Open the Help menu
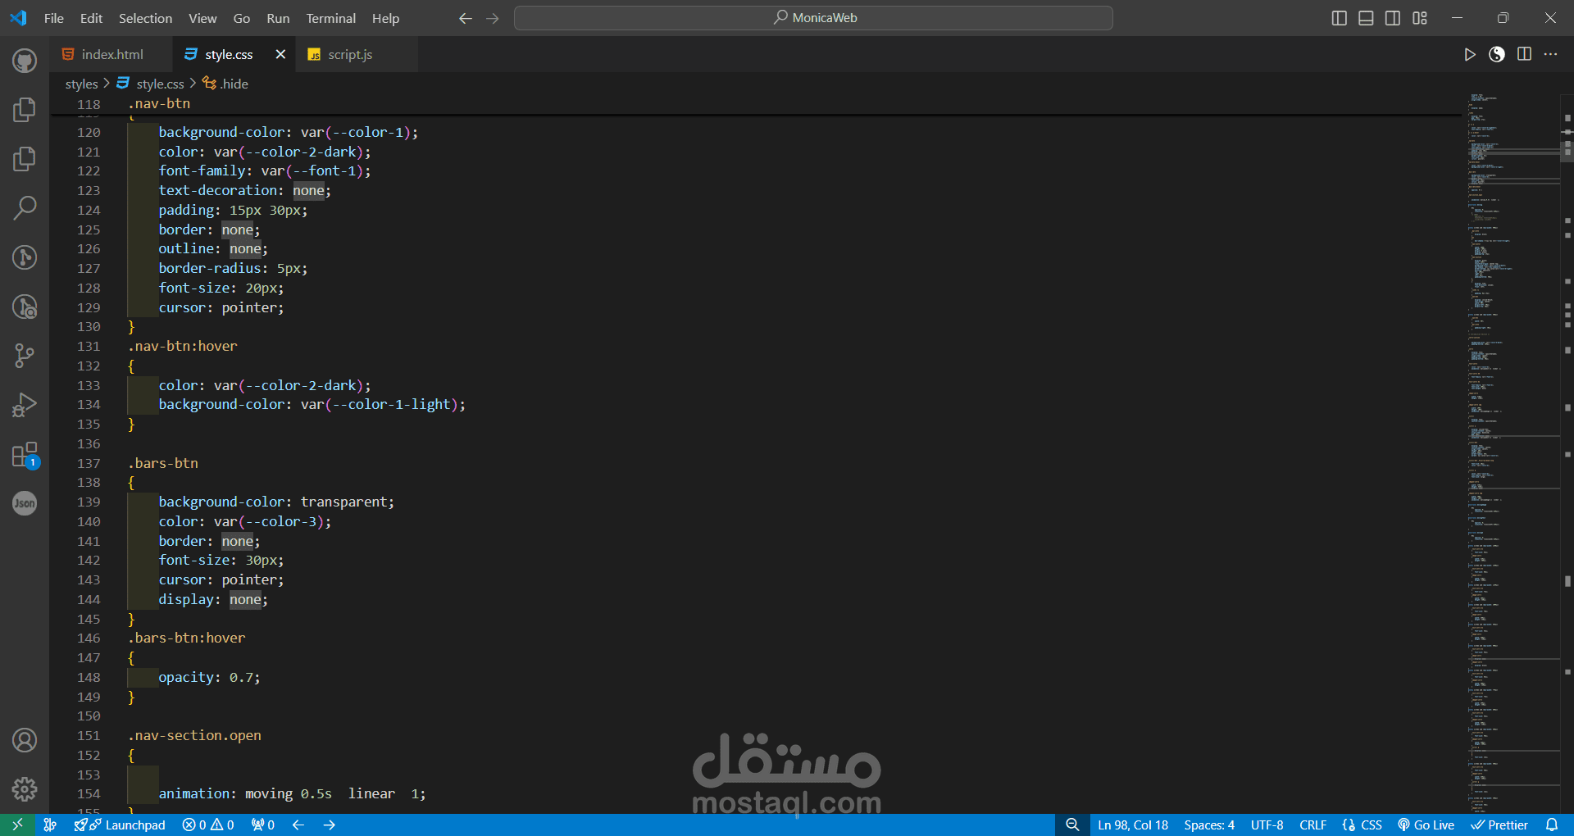Image resolution: width=1574 pixels, height=836 pixels. point(385,18)
